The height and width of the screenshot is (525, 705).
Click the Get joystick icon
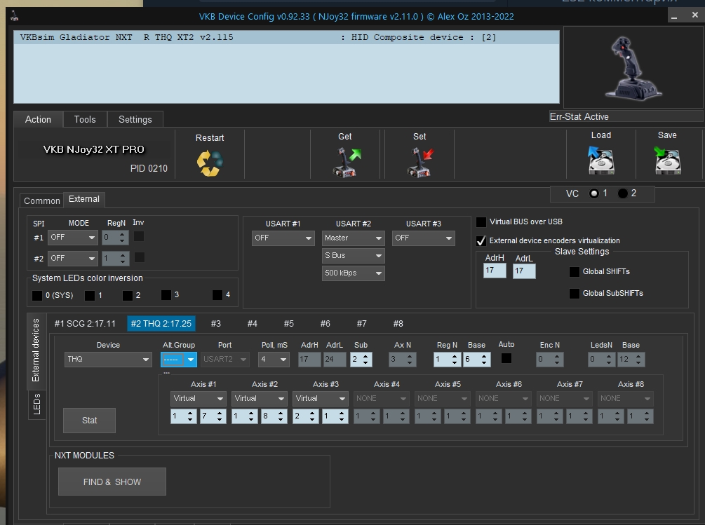point(345,162)
